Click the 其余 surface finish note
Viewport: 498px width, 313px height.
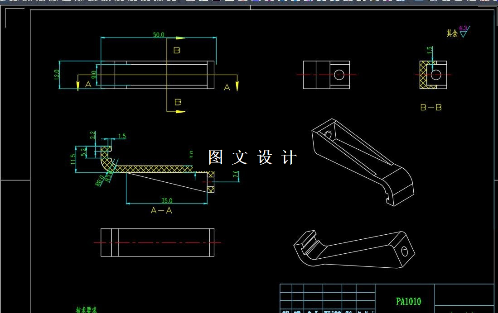click(452, 33)
